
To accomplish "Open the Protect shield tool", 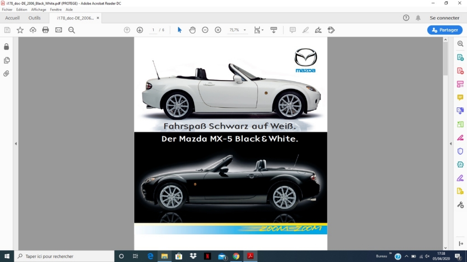I will tap(460, 151).
